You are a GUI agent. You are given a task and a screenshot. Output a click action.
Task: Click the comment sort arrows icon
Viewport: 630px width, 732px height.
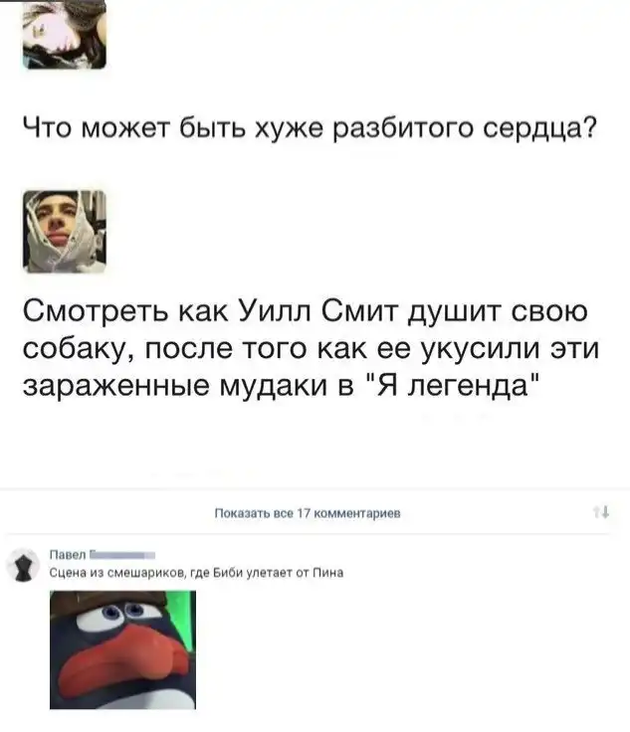point(601,512)
